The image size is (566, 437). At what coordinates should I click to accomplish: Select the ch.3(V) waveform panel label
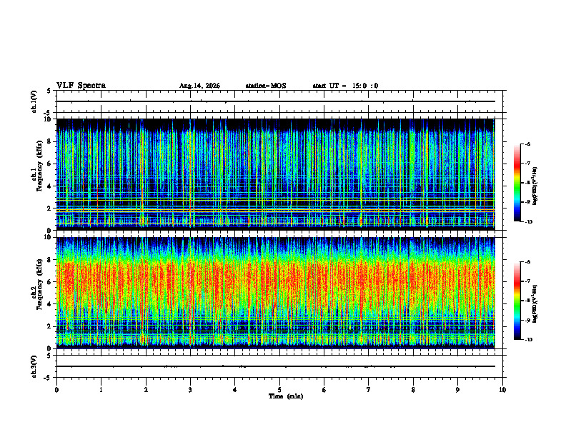(x=34, y=367)
